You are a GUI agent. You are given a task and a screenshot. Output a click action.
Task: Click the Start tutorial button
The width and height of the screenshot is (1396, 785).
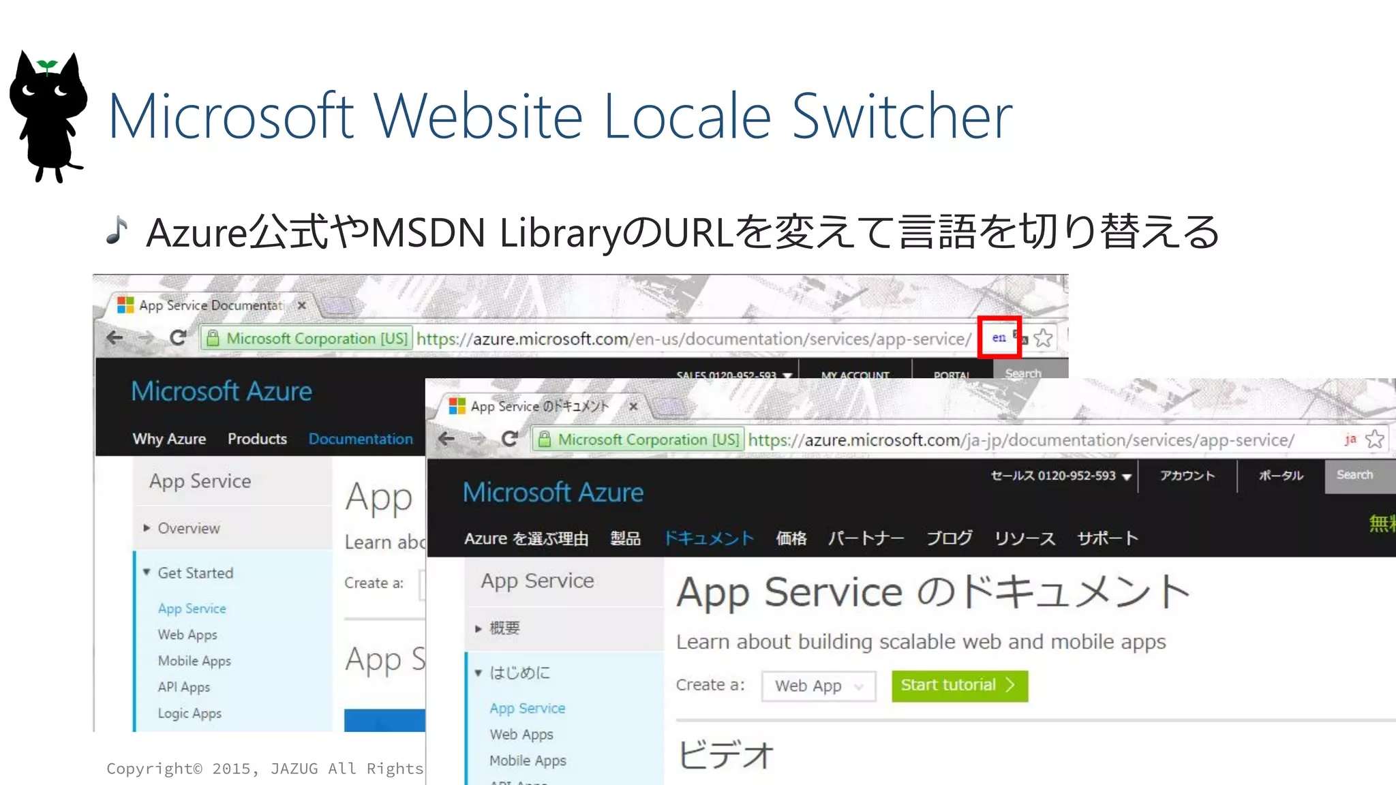(959, 686)
